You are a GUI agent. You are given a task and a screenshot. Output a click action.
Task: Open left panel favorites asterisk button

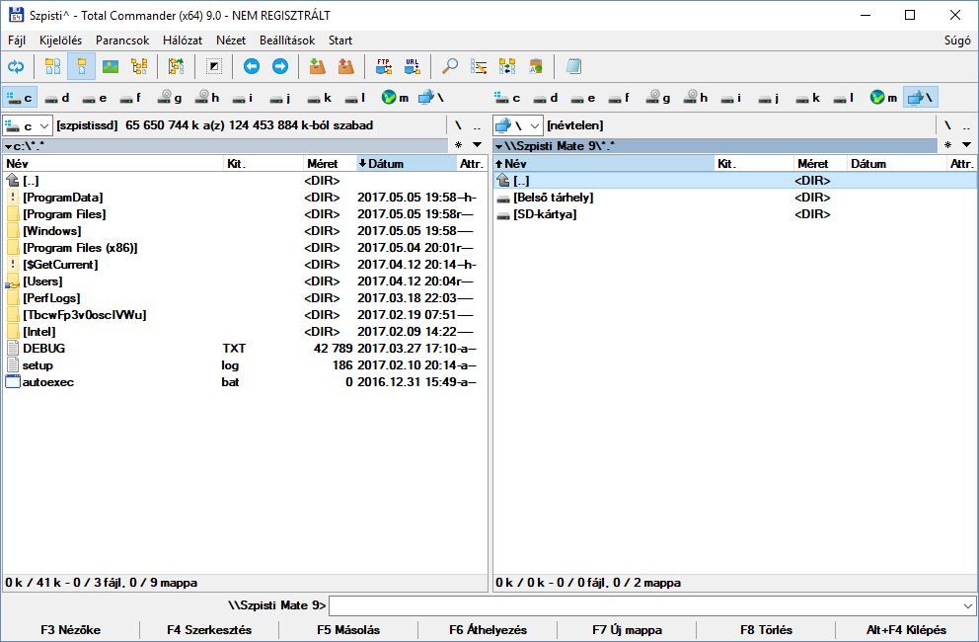tap(459, 145)
